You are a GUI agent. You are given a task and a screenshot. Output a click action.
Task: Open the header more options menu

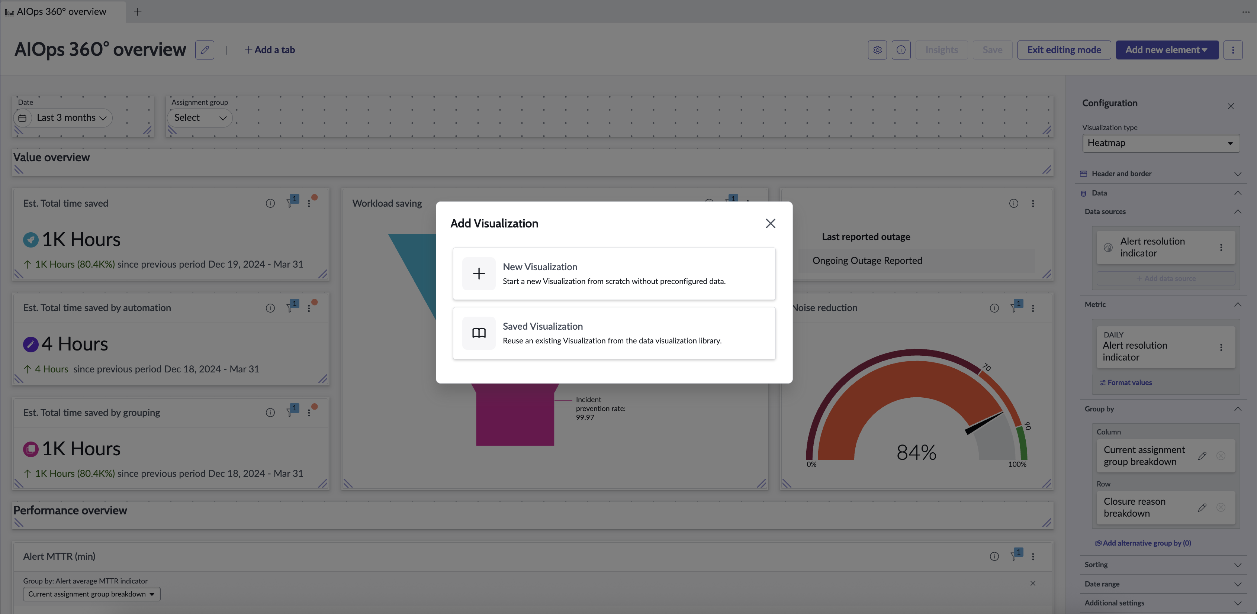[1232, 50]
